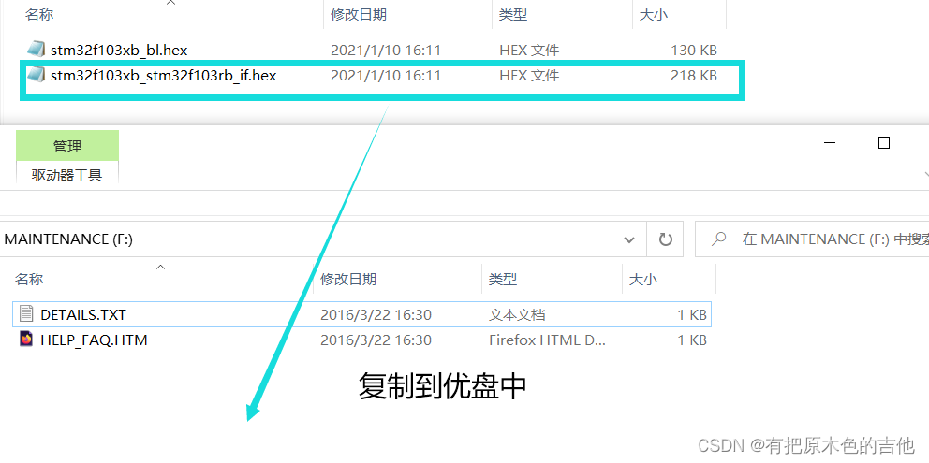The height and width of the screenshot is (463, 929).
Task: Open the 驱动器工具 tab
Action: pyautogui.click(x=67, y=175)
